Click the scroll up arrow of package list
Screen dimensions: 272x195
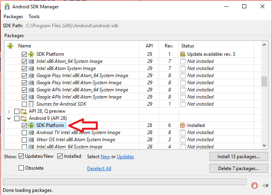point(264,45)
